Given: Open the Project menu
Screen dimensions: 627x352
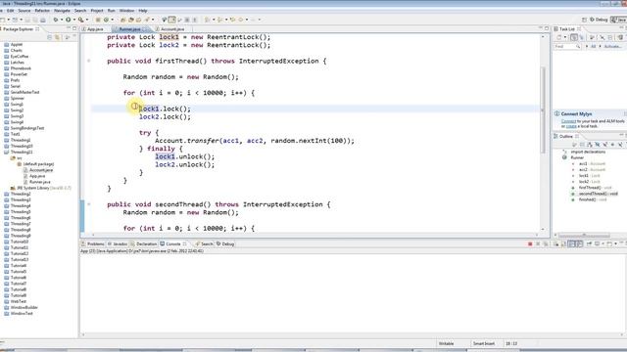Looking at the screenshot, I should coord(97,11).
